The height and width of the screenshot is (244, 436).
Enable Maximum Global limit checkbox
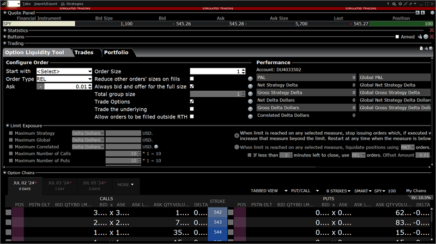tap(11, 140)
